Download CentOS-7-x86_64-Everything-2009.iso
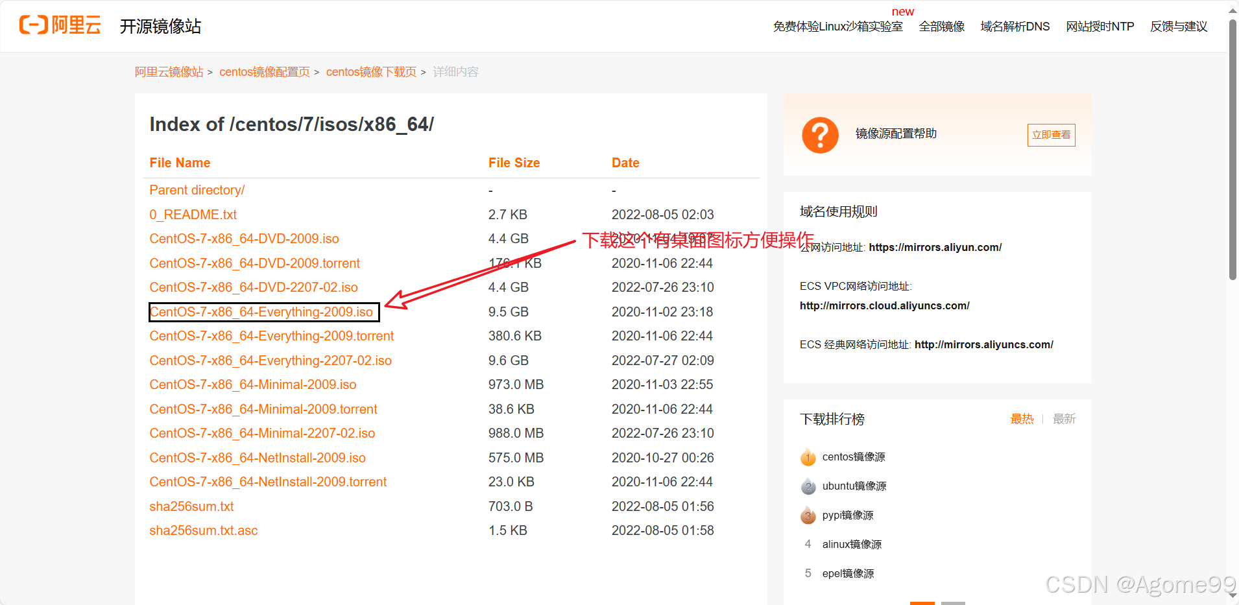This screenshot has height=605, width=1239. click(x=263, y=311)
